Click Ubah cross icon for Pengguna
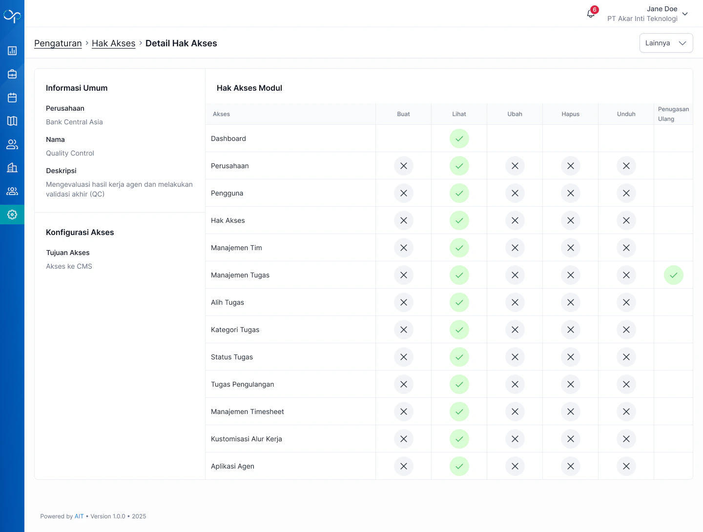Viewport: 703px width, 532px height. click(515, 193)
